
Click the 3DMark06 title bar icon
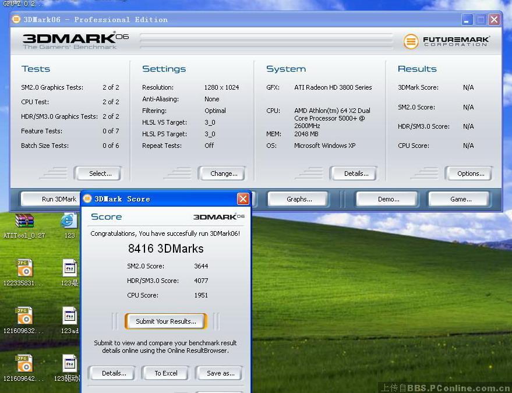click(x=16, y=19)
